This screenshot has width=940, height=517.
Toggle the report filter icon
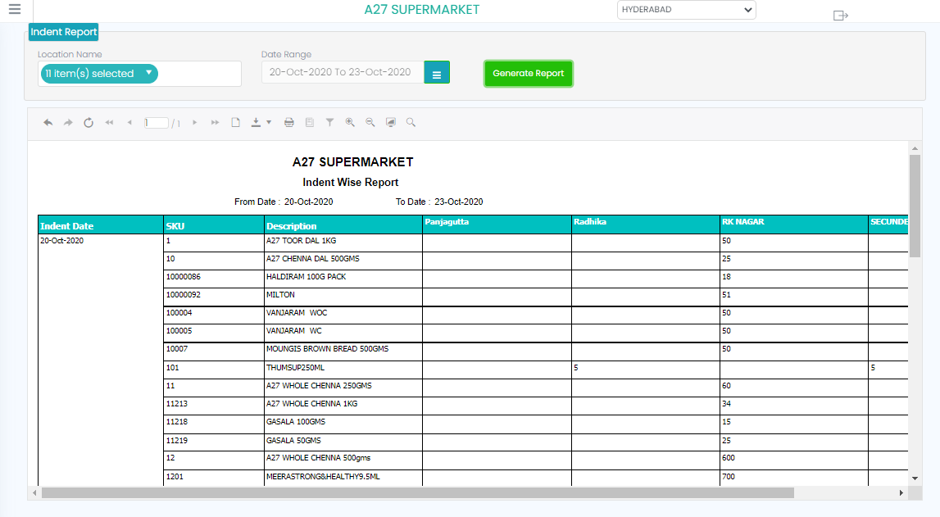[x=329, y=123]
